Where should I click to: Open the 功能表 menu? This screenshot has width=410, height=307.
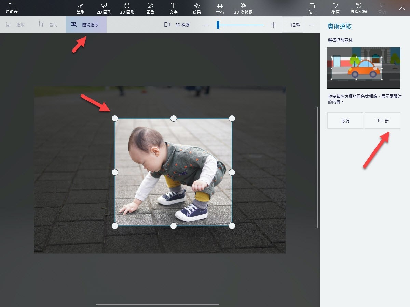(x=12, y=8)
